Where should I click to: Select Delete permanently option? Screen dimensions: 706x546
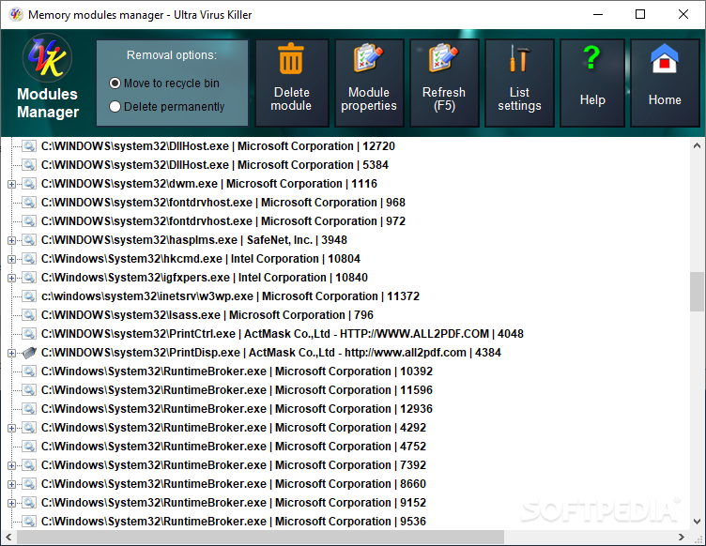point(167,107)
